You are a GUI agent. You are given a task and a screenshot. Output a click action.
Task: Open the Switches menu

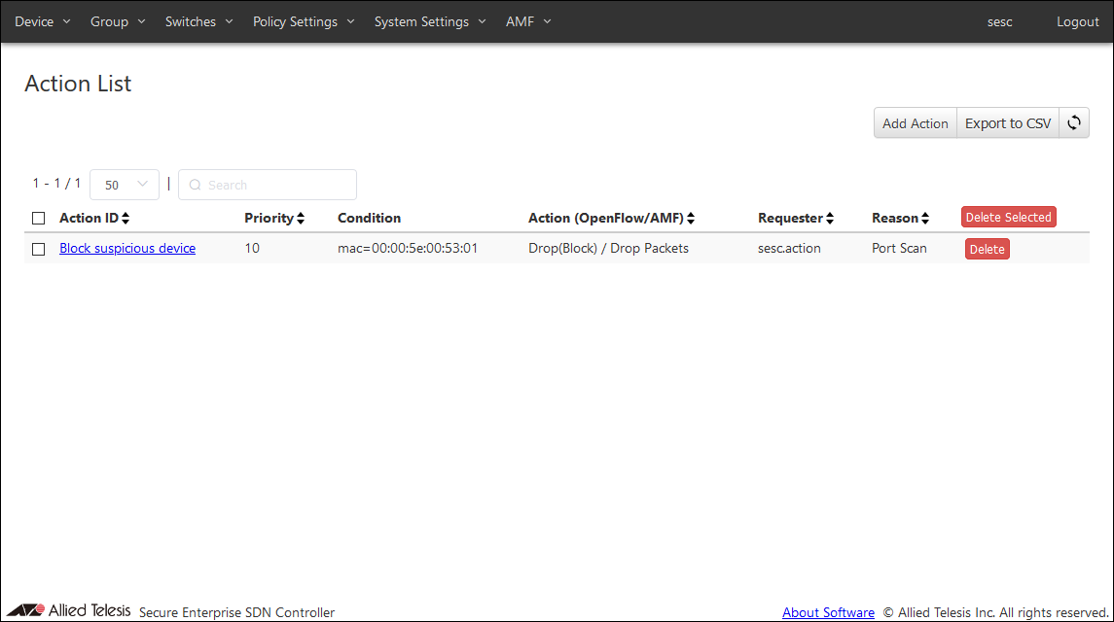[x=198, y=21]
